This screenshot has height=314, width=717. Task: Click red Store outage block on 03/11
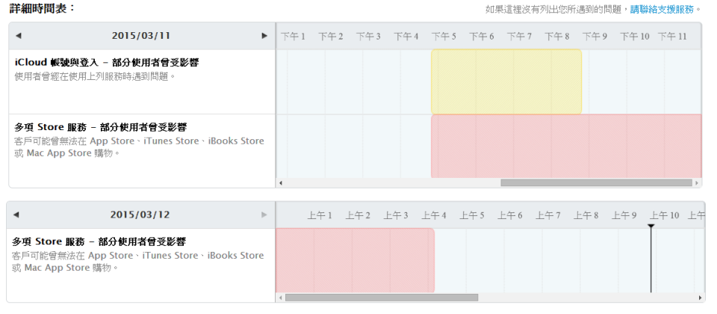565,146
